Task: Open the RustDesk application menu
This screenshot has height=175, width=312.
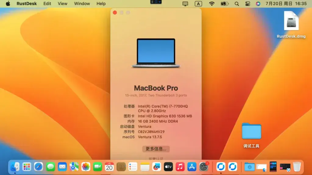Action: point(27,4)
